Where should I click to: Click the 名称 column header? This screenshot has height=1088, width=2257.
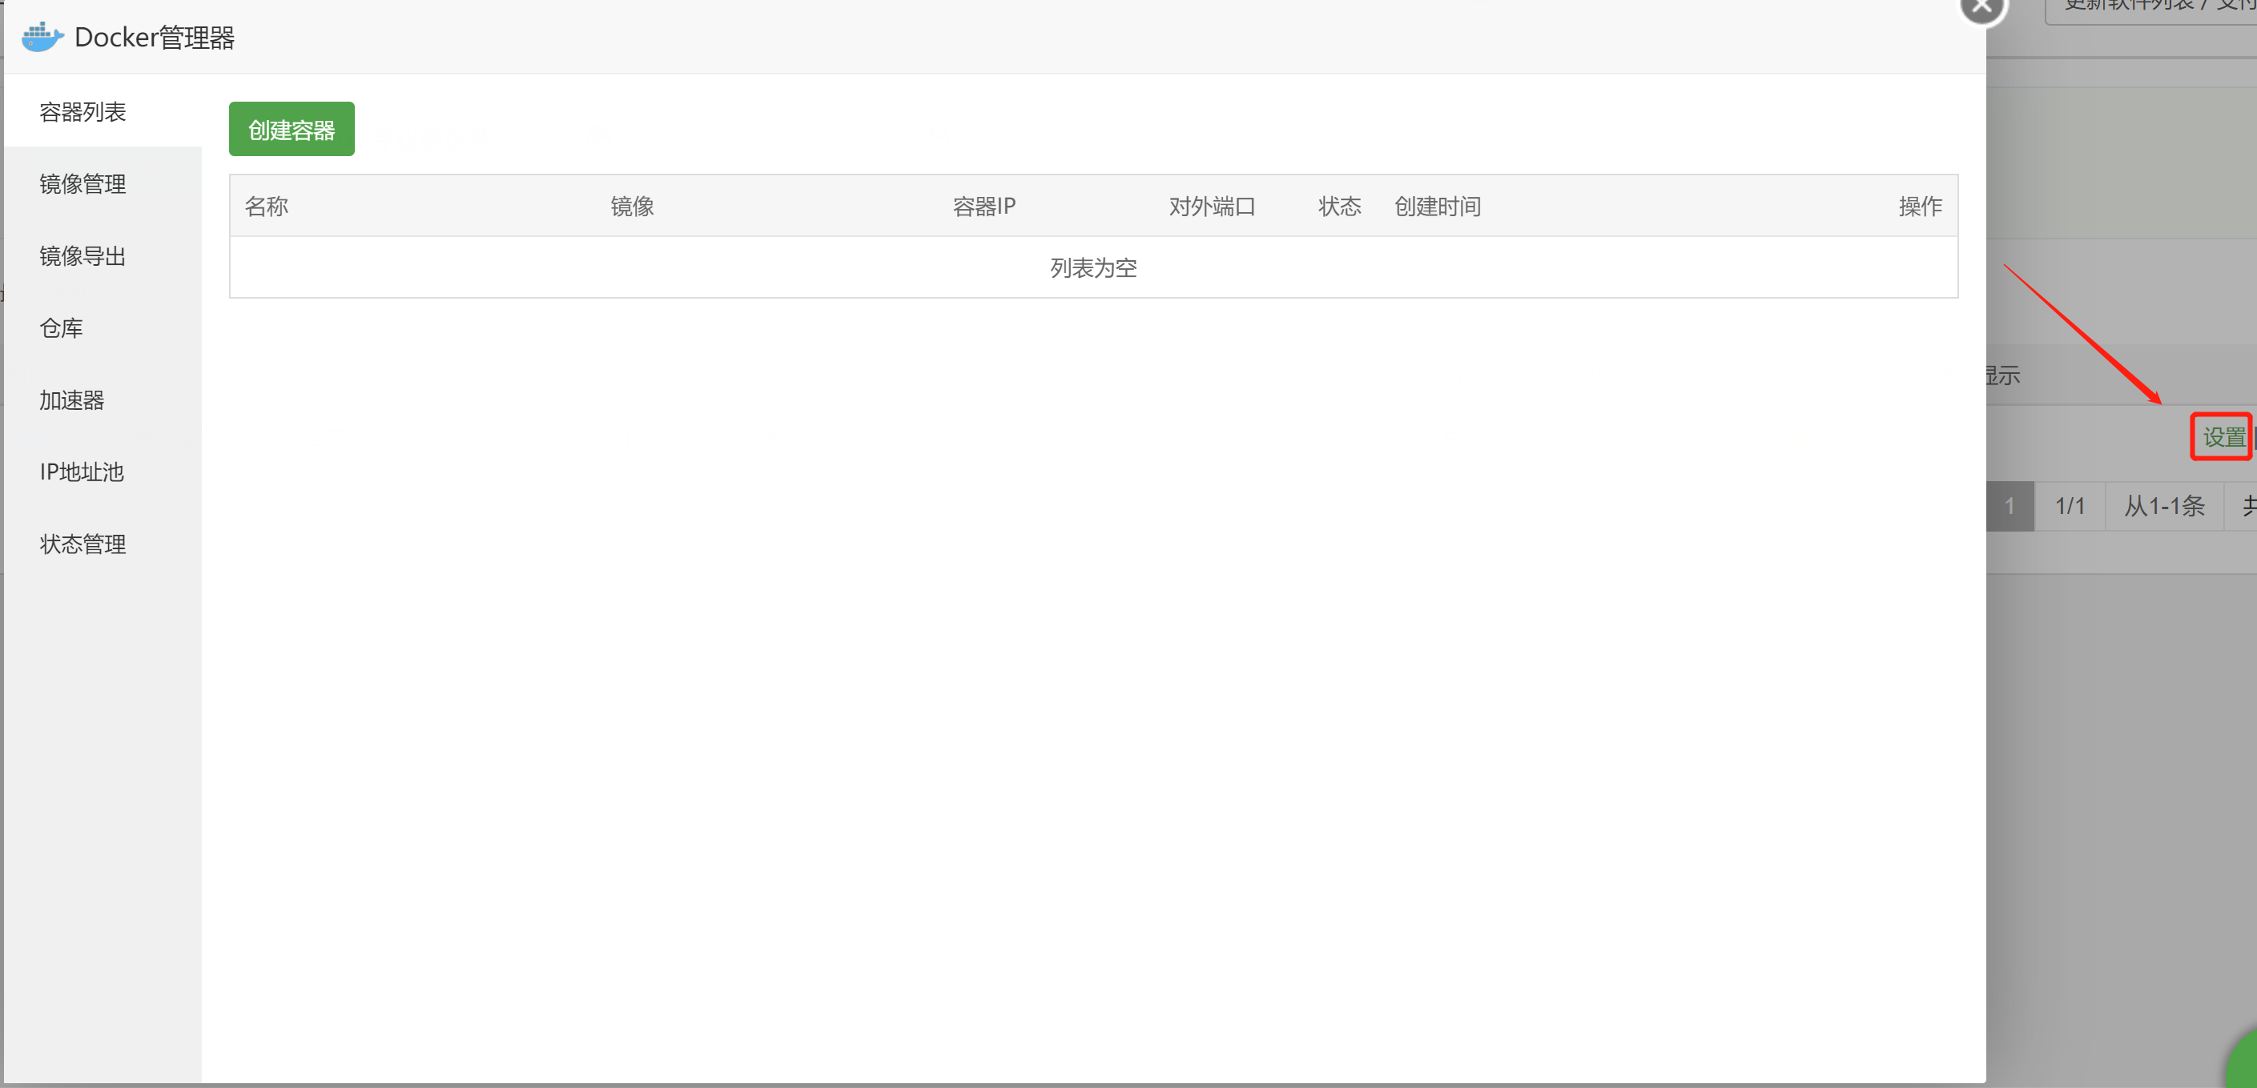click(x=267, y=206)
